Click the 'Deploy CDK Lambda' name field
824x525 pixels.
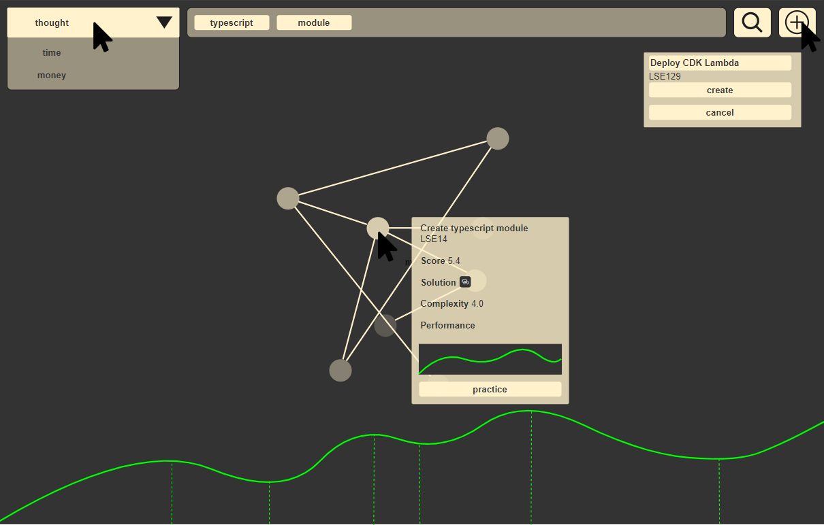coord(720,63)
